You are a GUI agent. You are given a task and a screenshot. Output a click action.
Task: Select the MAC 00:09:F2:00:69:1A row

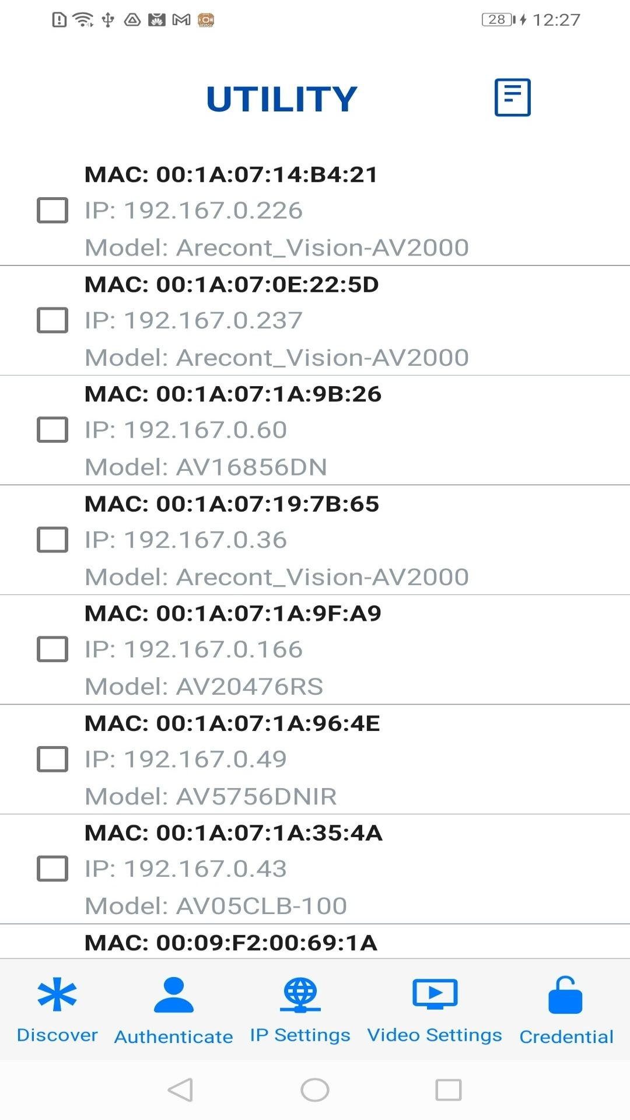(315, 942)
